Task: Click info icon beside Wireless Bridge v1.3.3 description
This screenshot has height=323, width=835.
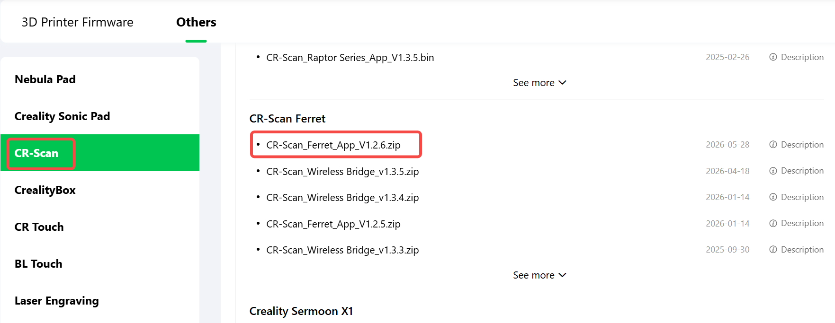Action: [773, 250]
